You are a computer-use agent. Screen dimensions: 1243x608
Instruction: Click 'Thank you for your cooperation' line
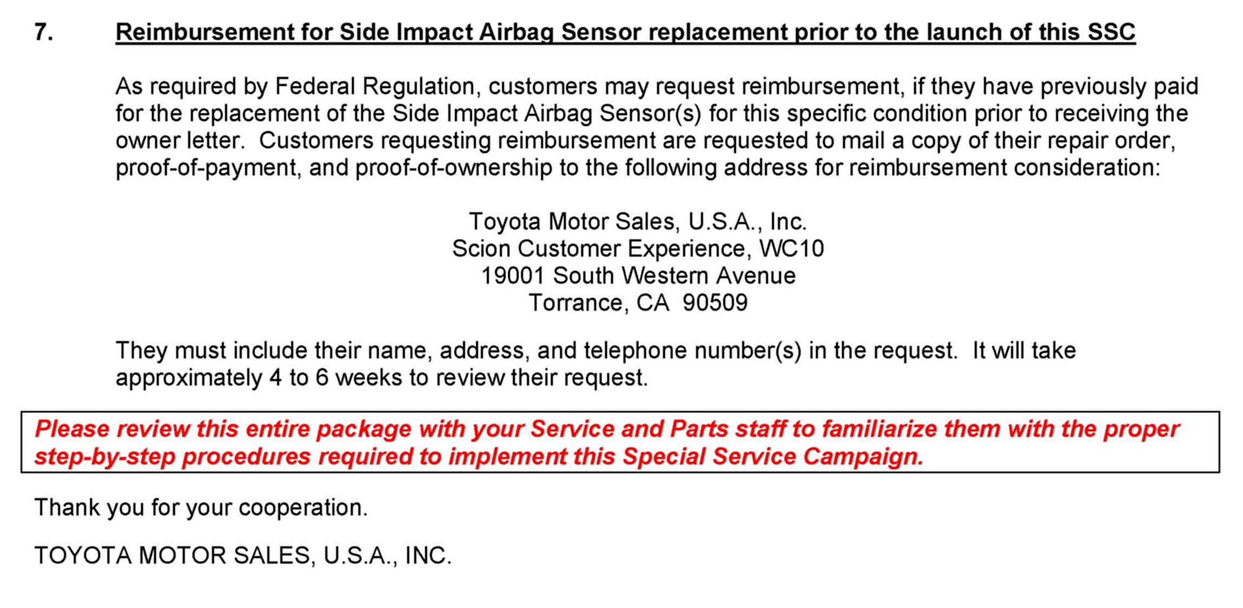[201, 508]
